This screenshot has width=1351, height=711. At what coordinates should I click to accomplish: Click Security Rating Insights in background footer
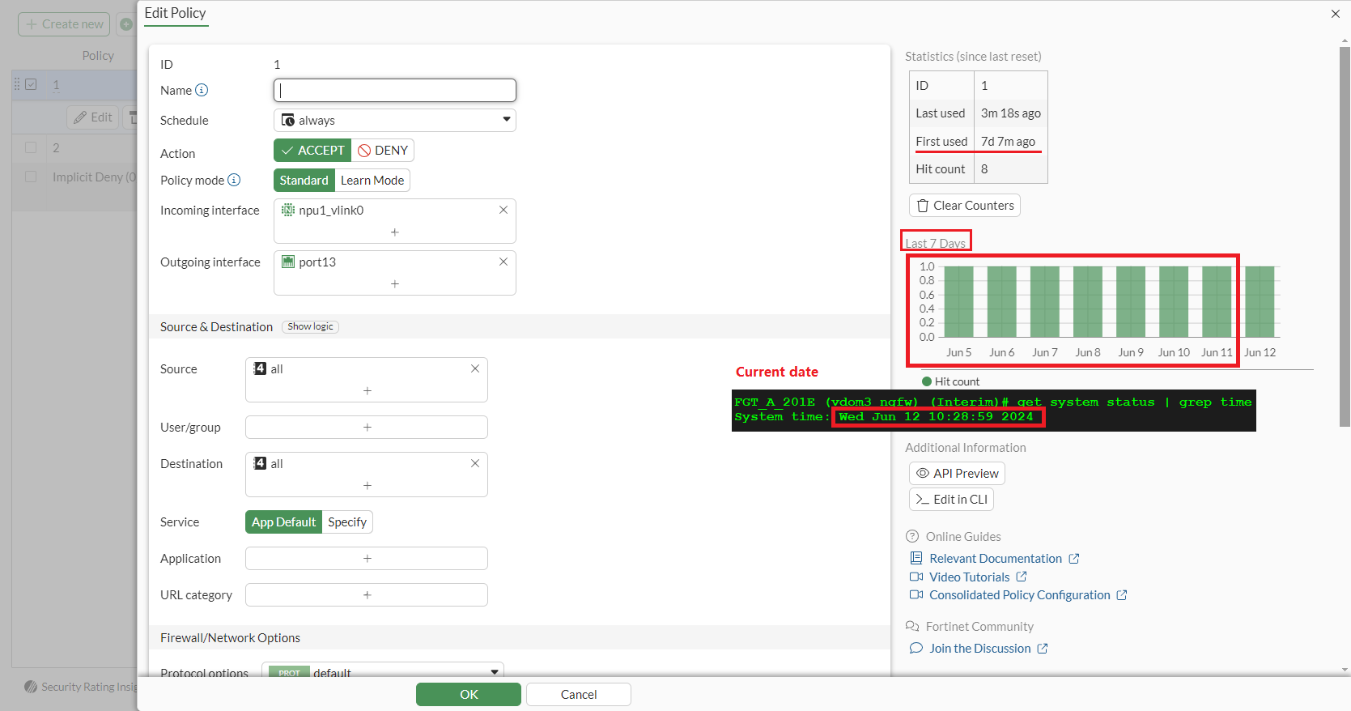(81, 687)
